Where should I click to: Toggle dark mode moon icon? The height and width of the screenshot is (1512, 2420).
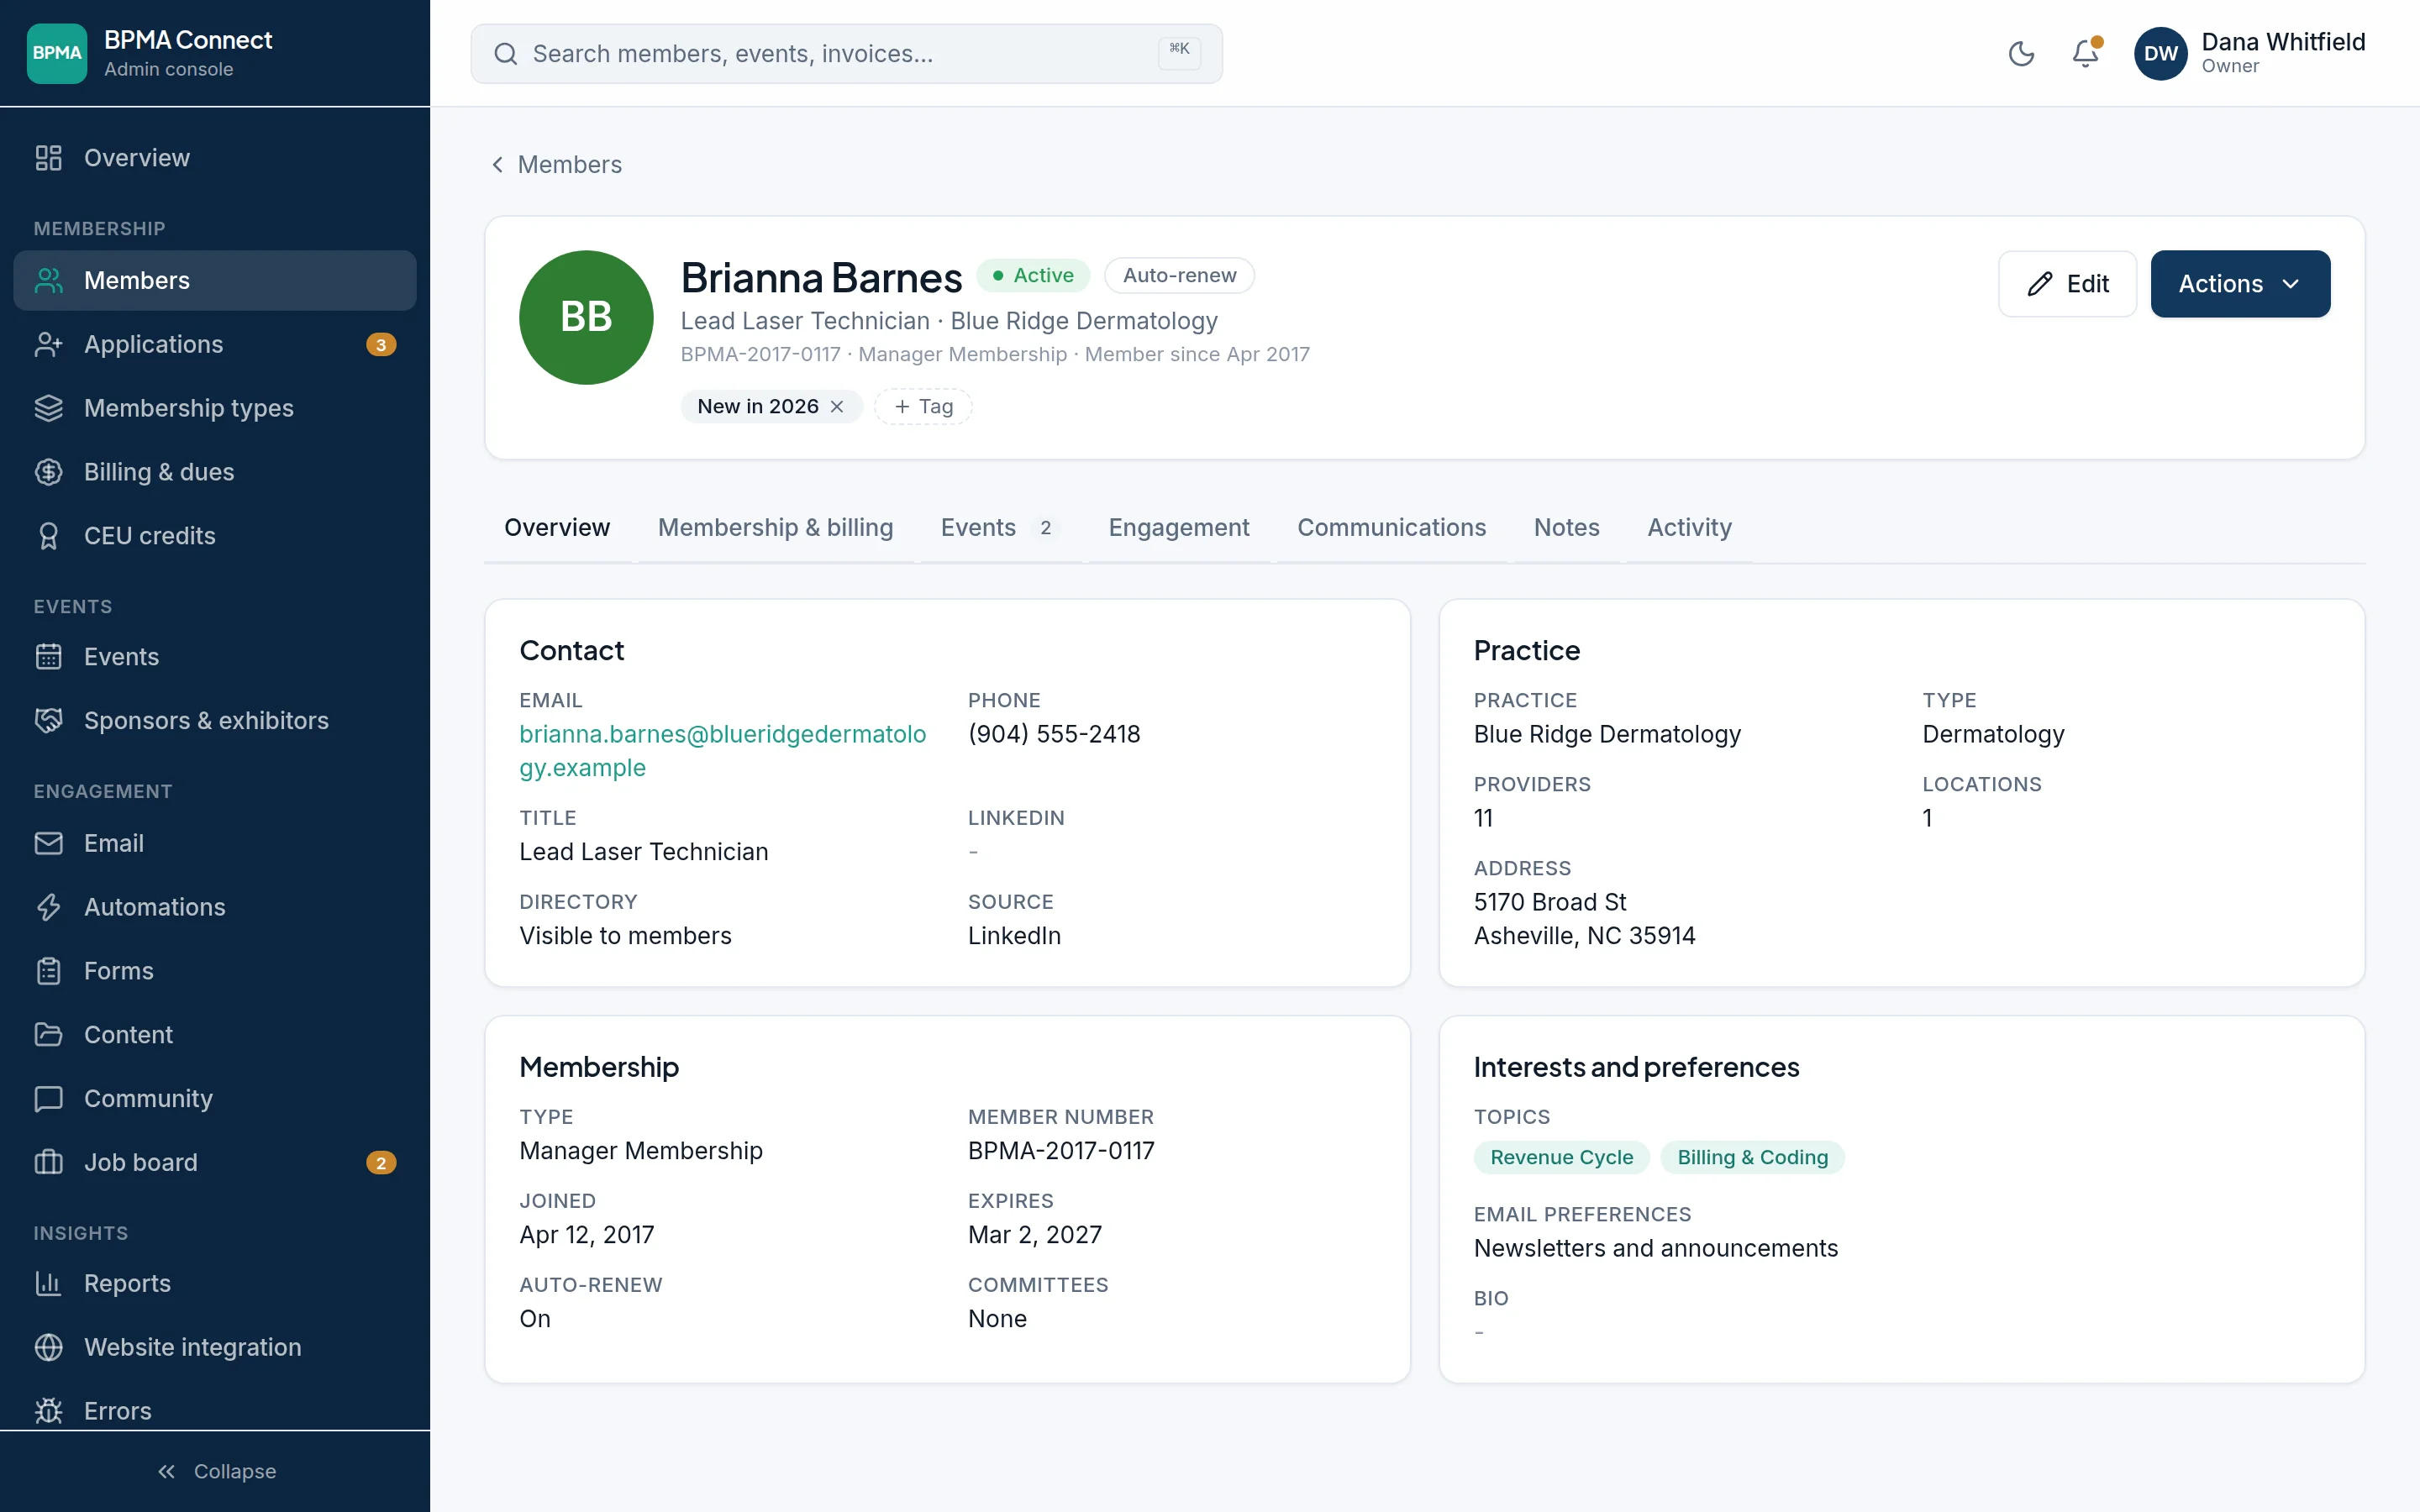pyautogui.click(x=2021, y=54)
